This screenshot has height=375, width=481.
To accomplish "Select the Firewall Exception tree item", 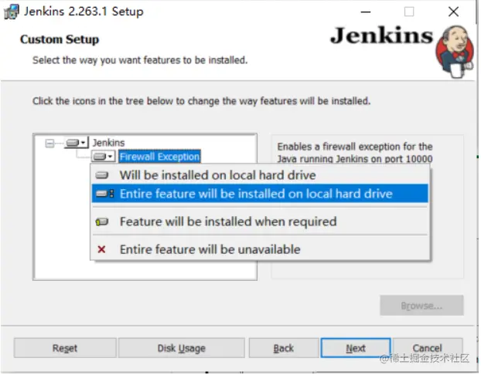I will (x=159, y=157).
